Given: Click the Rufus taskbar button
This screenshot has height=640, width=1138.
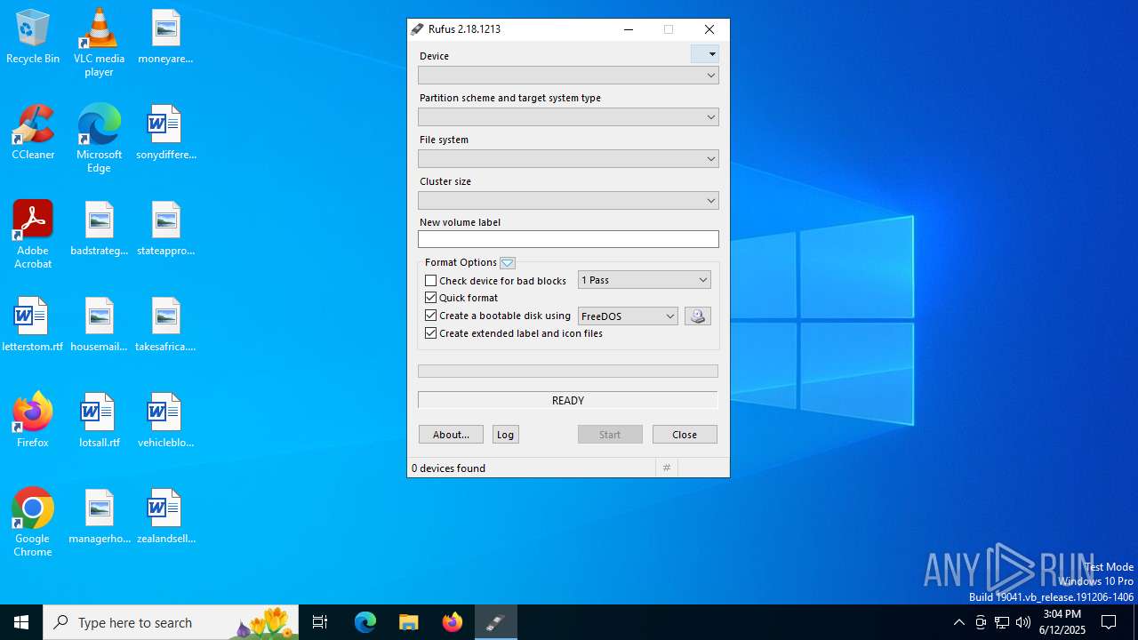Looking at the screenshot, I should pyautogui.click(x=495, y=622).
